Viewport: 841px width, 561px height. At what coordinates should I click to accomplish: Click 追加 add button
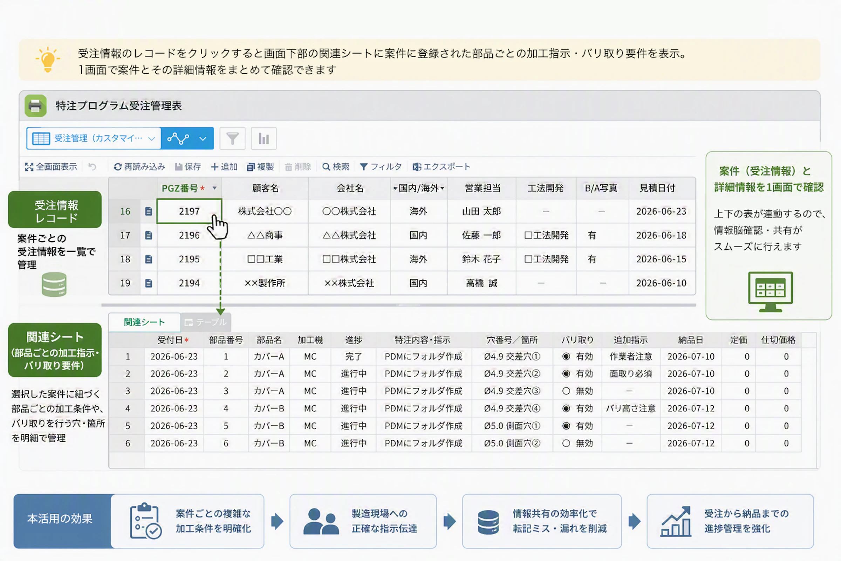[x=224, y=167]
